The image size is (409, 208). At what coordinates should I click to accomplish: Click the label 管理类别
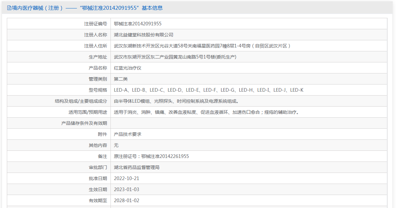click(98, 79)
